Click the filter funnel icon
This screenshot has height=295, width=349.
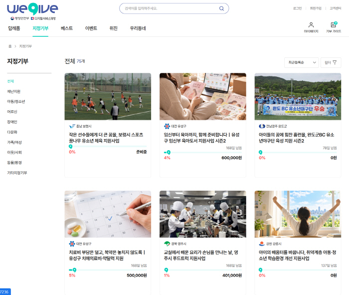tap(335, 62)
